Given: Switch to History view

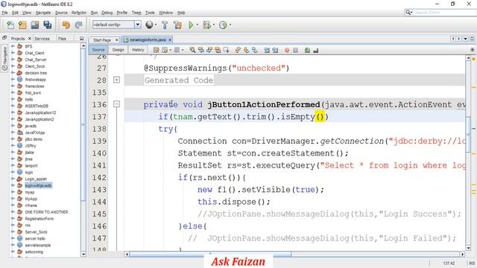Looking at the screenshot, I should [x=138, y=50].
